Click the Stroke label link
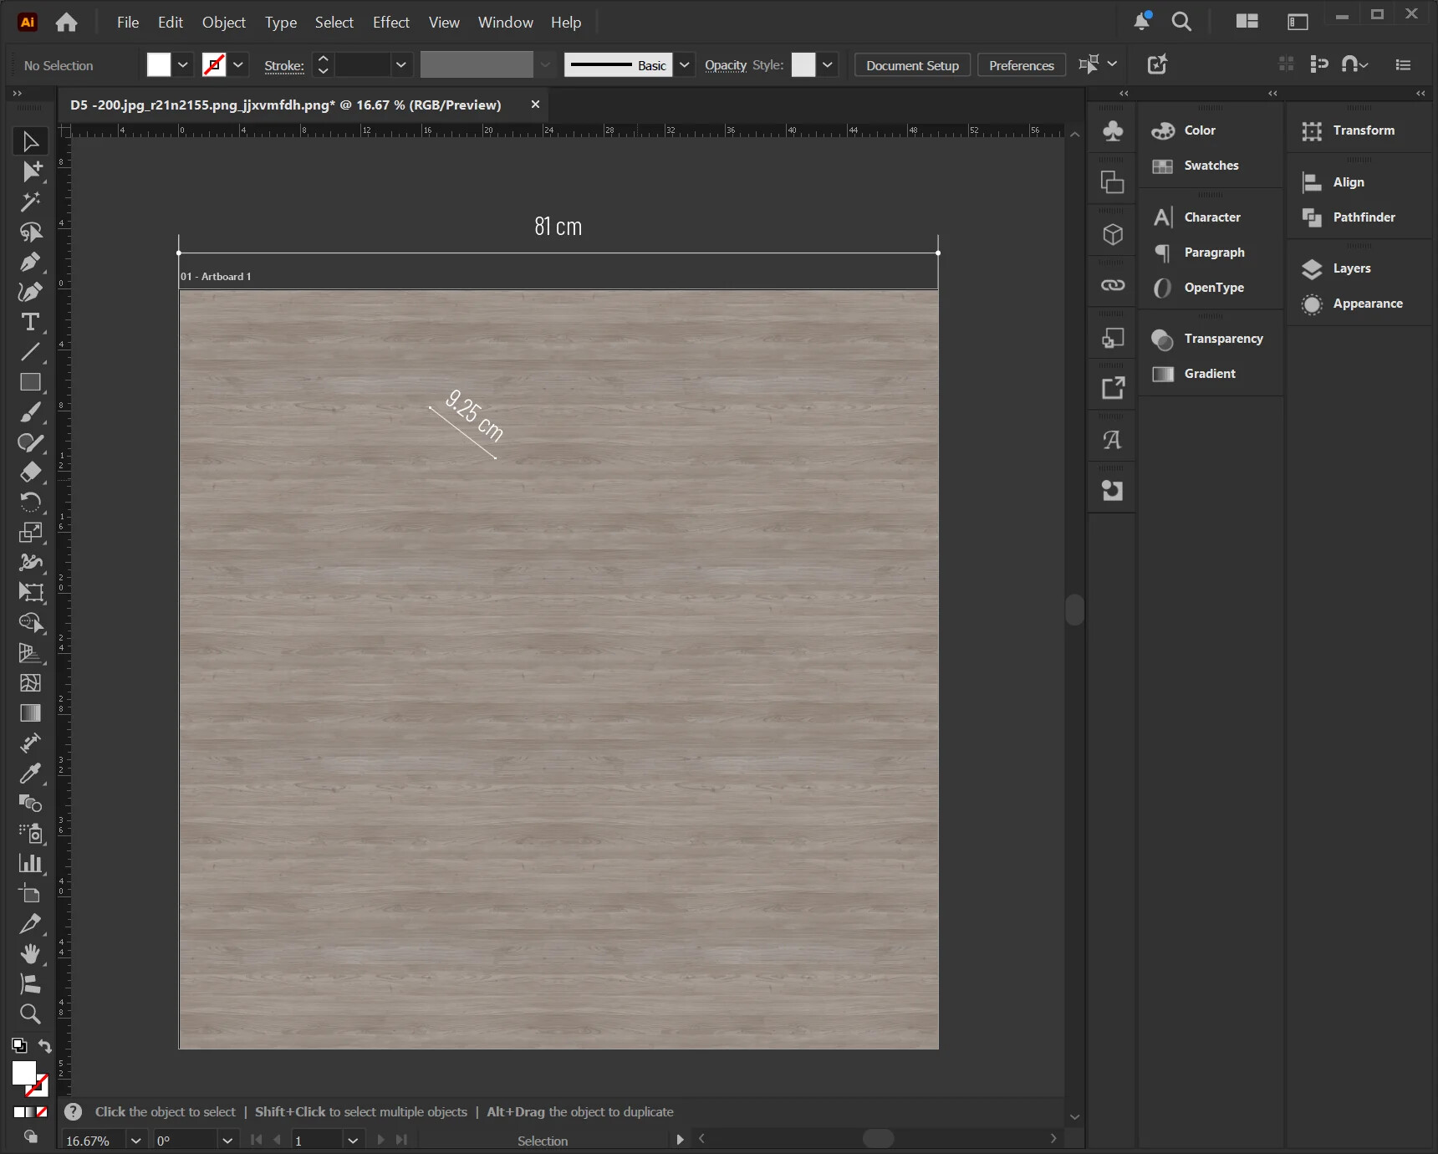This screenshot has height=1154, width=1438. pos(284,66)
